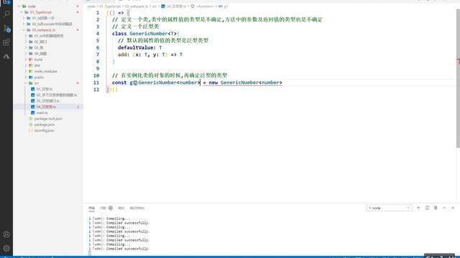Switch to the 终端 terminal tab
This screenshot has height=258, width=460.
click(91, 208)
